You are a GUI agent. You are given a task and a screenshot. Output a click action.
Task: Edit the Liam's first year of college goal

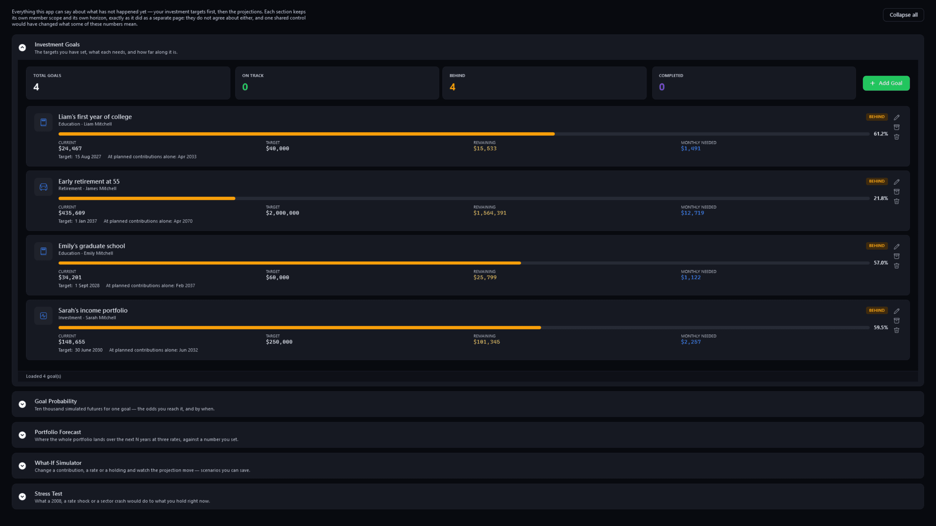point(896,117)
